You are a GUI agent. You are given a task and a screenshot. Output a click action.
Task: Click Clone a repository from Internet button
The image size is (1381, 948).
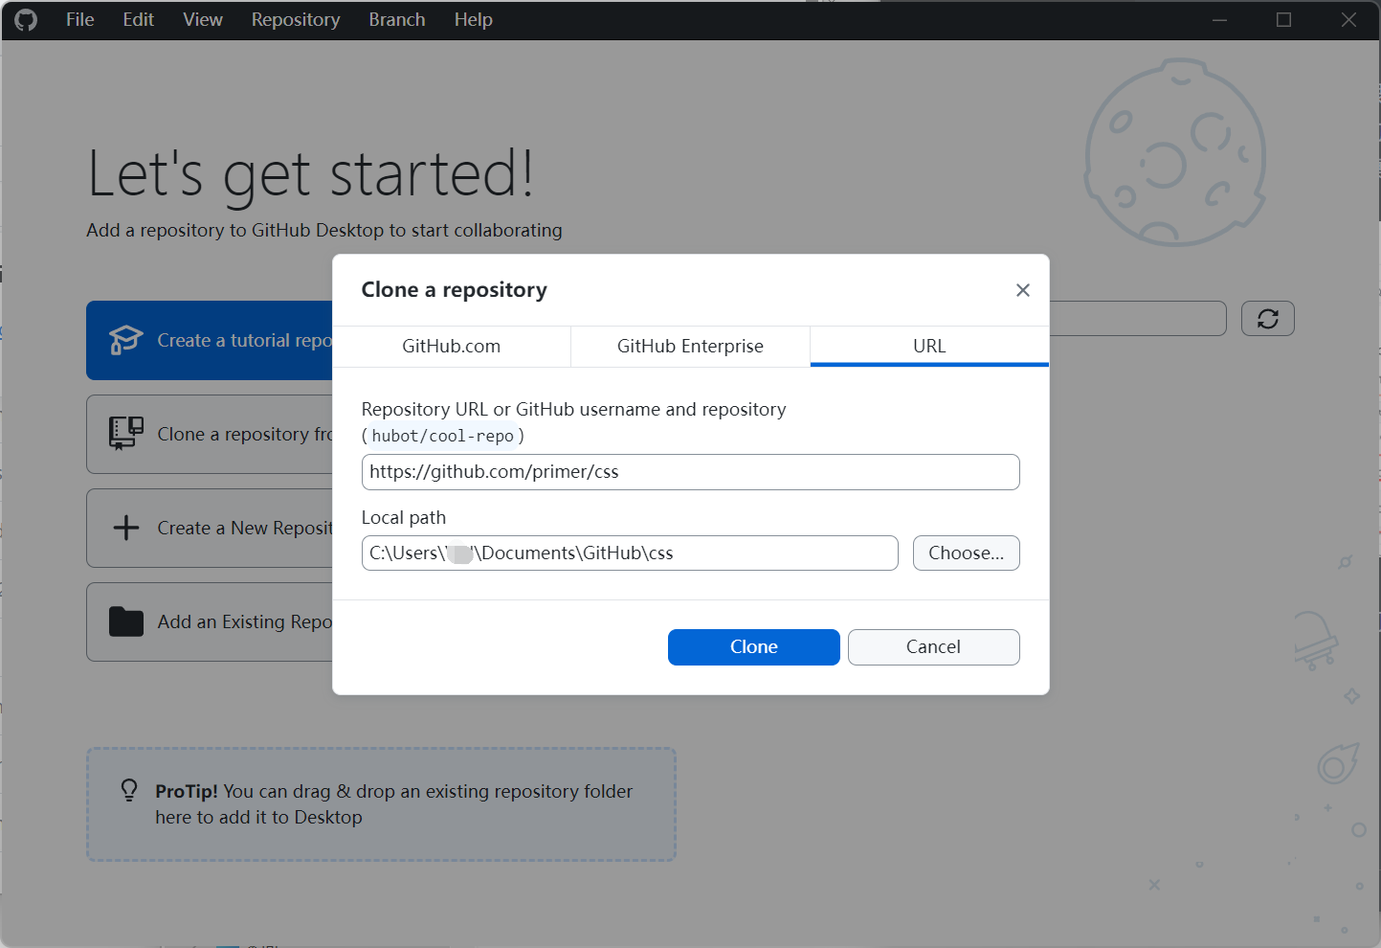pyautogui.click(x=210, y=435)
